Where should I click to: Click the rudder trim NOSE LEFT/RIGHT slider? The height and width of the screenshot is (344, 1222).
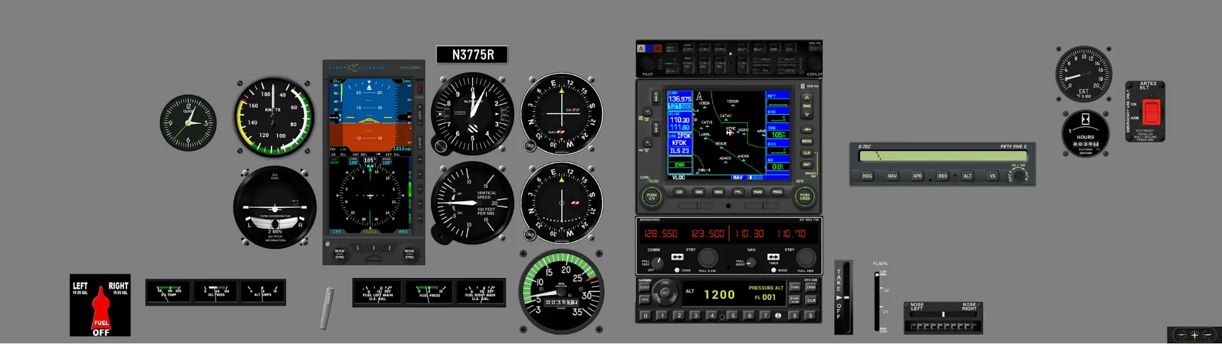[943, 314]
